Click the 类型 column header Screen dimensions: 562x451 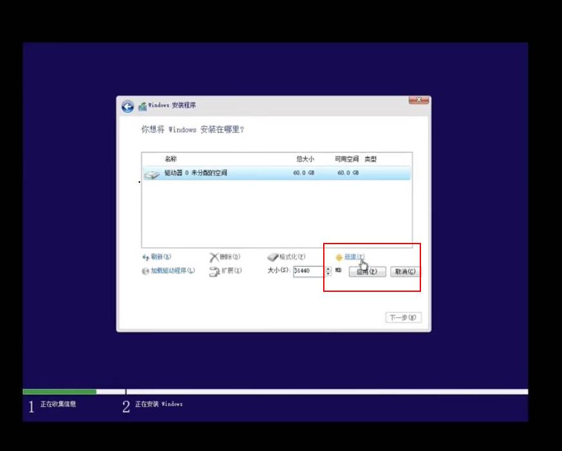tap(371, 159)
